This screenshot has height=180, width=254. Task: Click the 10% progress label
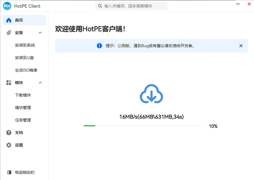point(213,126)
